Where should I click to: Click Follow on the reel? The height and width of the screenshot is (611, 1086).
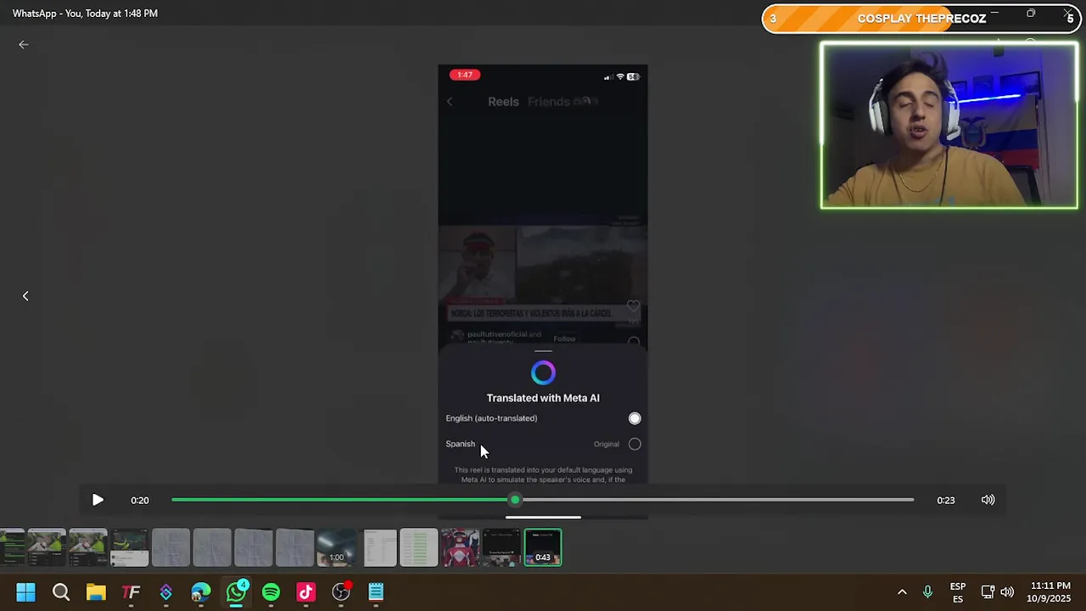564,339
